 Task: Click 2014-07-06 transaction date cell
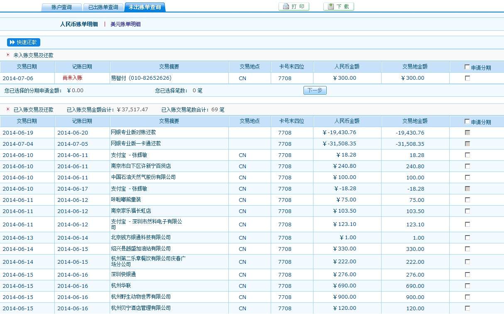click(18, 78)
